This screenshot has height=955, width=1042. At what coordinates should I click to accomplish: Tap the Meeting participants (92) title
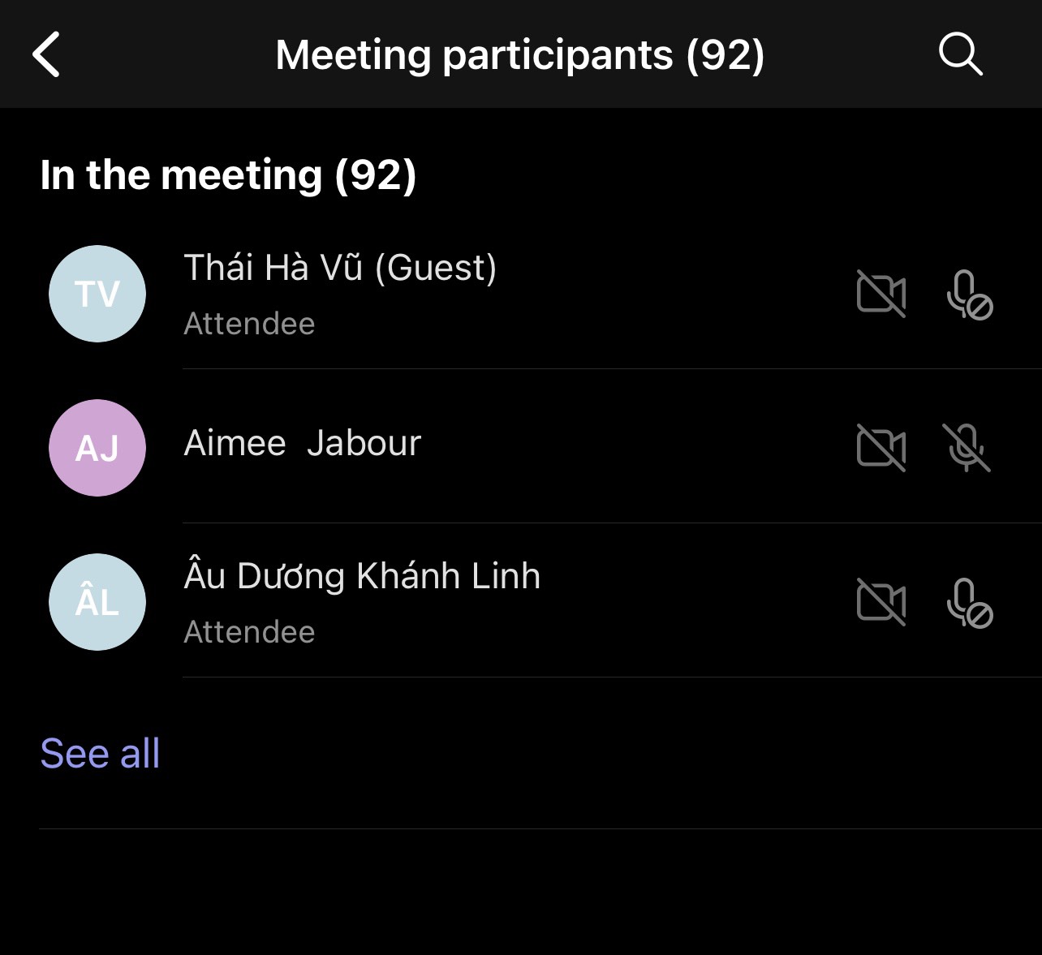pos(519,55)
